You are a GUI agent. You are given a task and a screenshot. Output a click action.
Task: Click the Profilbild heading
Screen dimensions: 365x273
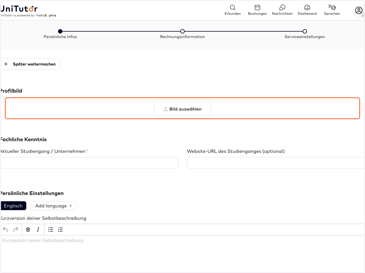(x=11, y=91)
